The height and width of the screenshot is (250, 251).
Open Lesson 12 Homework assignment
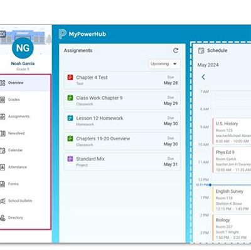coord(122,121)
